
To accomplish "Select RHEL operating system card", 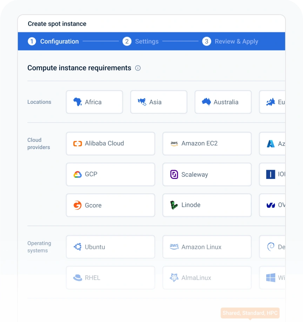I will tap(110, 278).
